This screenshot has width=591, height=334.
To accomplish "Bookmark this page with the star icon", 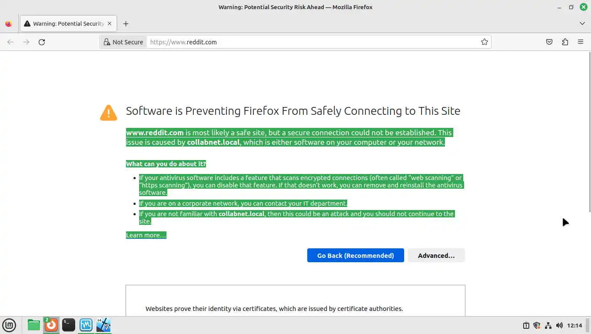I will [x=484, y=42].
